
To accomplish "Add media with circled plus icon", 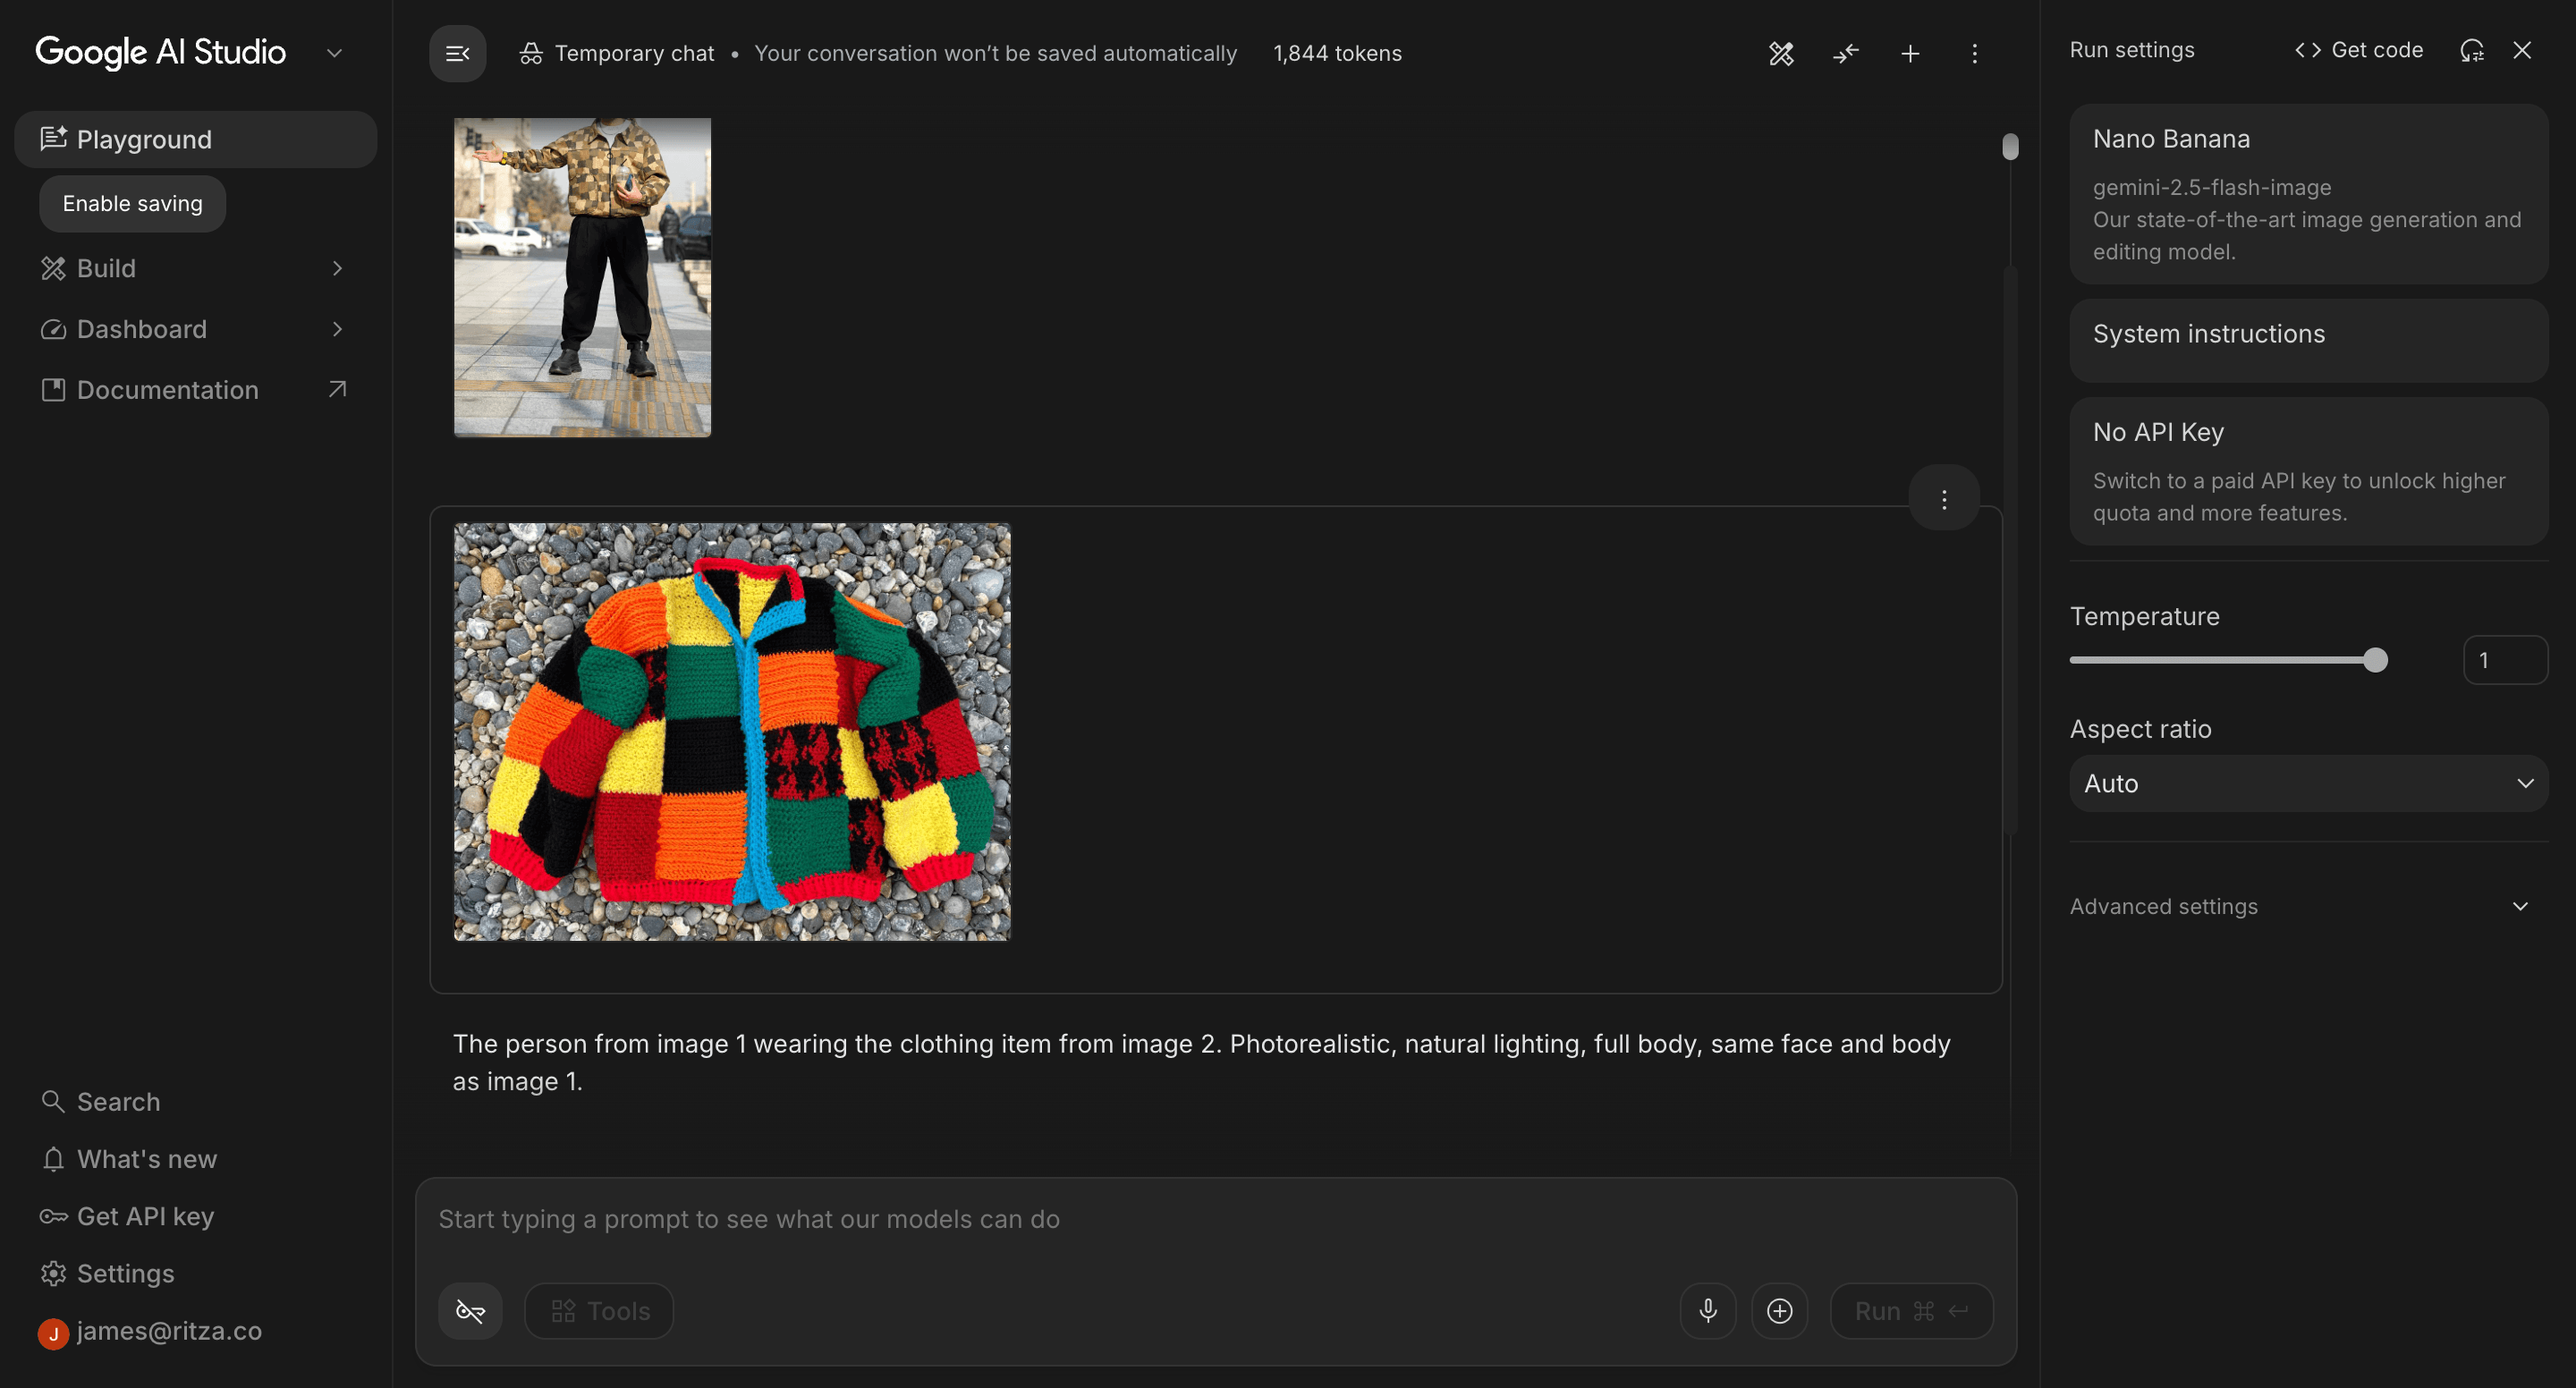I will pos(1779,1310).
